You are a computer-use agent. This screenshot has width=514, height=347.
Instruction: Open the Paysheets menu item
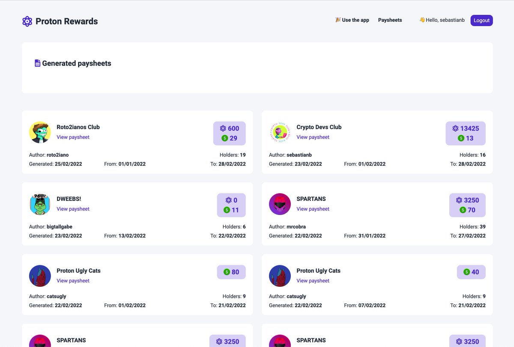(x=390, y=20)
